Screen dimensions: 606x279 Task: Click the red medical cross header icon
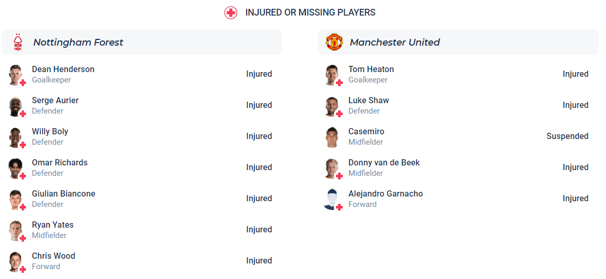point(231,12)
